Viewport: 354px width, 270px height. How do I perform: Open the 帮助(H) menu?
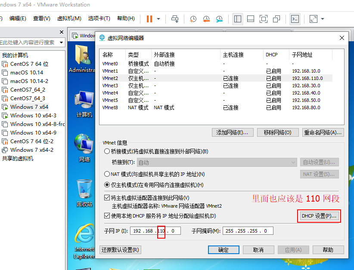(x=126, y=18)
